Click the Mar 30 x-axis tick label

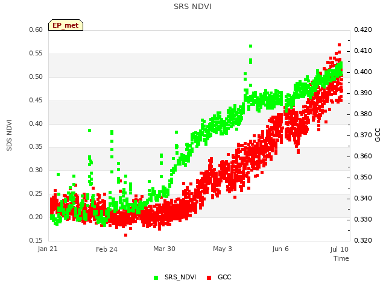coord(164,249)
